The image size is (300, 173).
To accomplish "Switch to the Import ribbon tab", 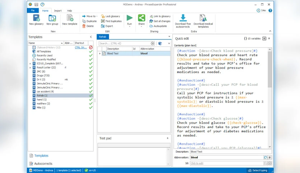I will tap(58, 11).
